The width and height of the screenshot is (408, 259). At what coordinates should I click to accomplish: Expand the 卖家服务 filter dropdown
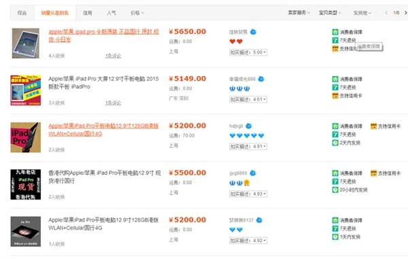pyautogui.click(x=299, y=12)
